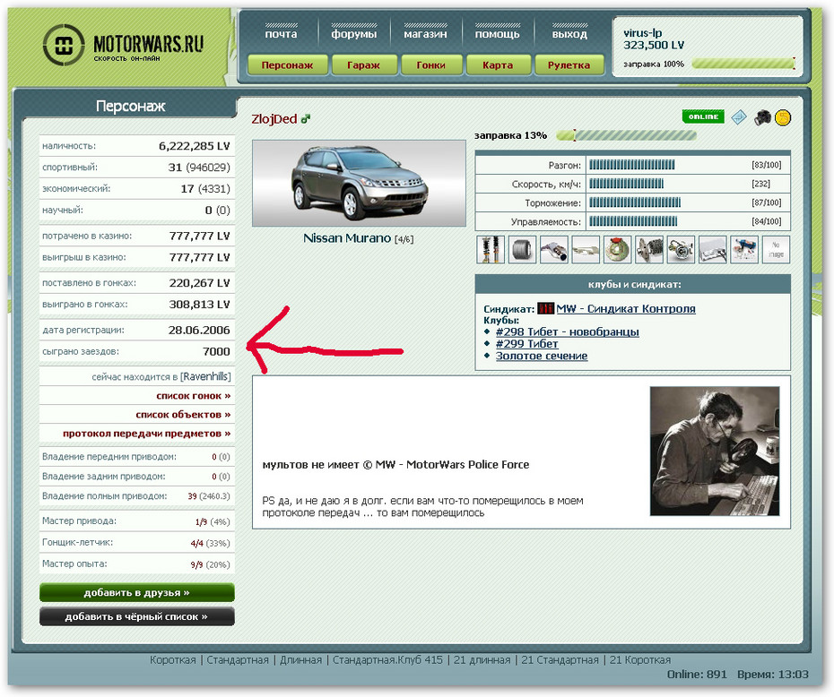Click the Nissan Murano car image
This screenshot has height=697, width=834.
coord(359,184)
